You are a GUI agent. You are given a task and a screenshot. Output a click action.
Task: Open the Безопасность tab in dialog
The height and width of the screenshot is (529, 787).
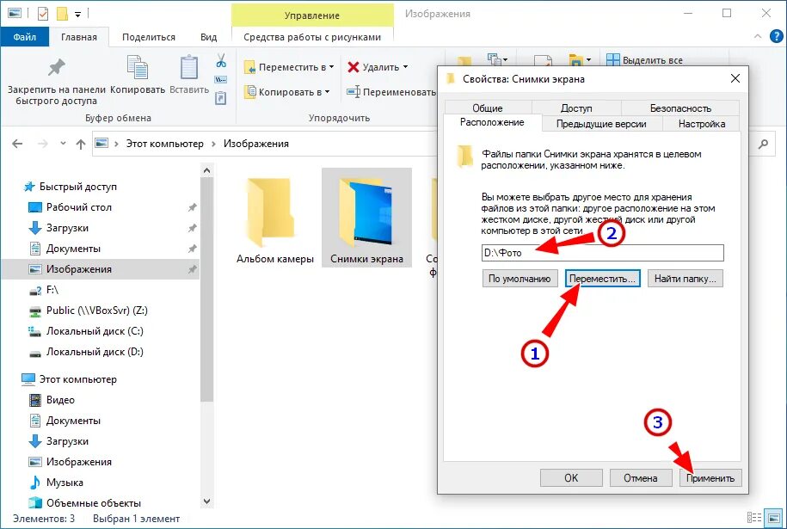pyautogui.click(x=680, y=108)
